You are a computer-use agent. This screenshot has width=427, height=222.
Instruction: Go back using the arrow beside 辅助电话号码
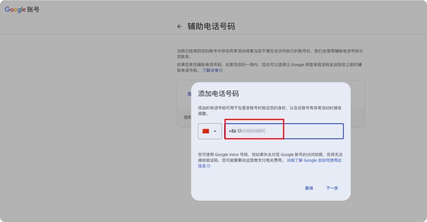tap(179, 26)
